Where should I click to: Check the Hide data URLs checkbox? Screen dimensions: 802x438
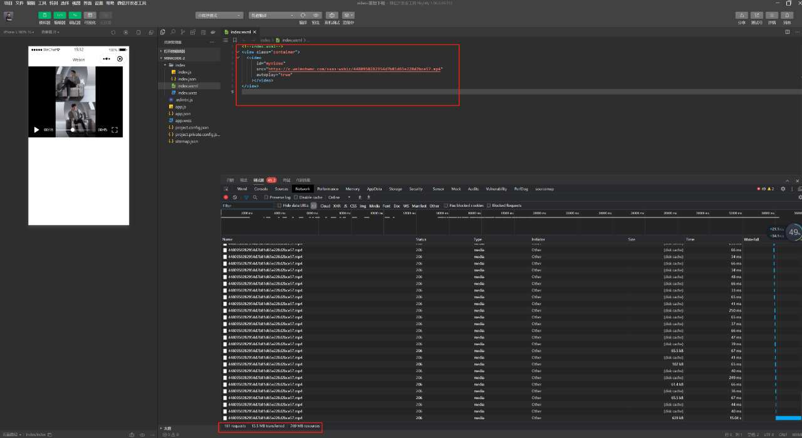[279, 205]
